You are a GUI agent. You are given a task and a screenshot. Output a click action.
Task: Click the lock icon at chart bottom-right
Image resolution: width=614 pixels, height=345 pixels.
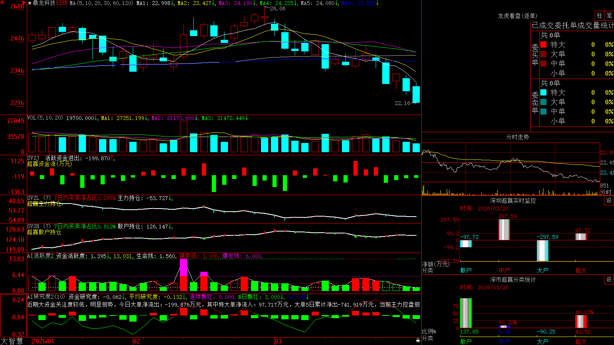point(418,340)
